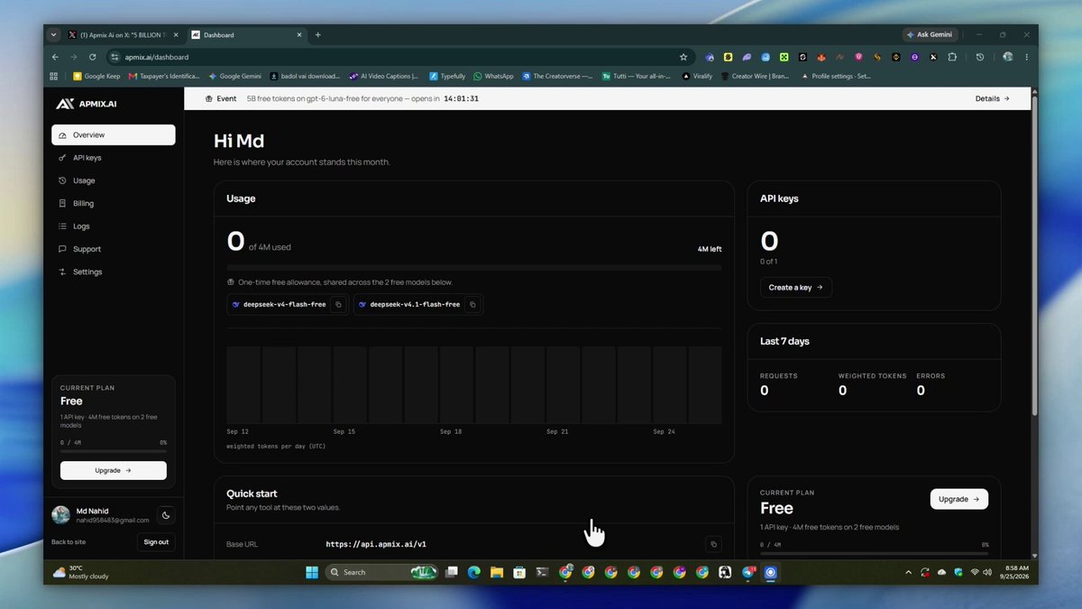Toggle dark mode with the moon button
Viewport: 1082px width, 609px height.
[166, 515]
